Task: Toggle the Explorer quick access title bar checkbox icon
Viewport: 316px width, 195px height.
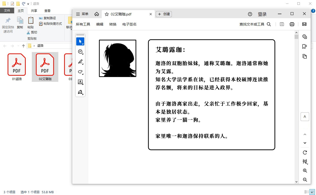Action: pyautogui.click(x=12, y=4)
